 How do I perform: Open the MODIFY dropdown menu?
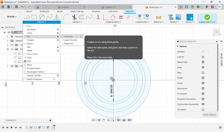tap(77, 22)
